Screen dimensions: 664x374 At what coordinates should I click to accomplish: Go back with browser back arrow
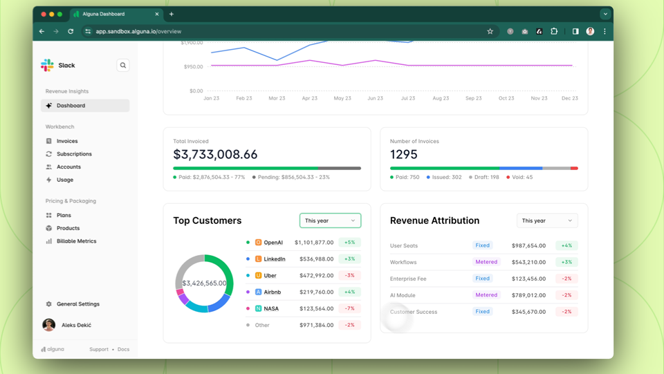click(x=41, y=31)
